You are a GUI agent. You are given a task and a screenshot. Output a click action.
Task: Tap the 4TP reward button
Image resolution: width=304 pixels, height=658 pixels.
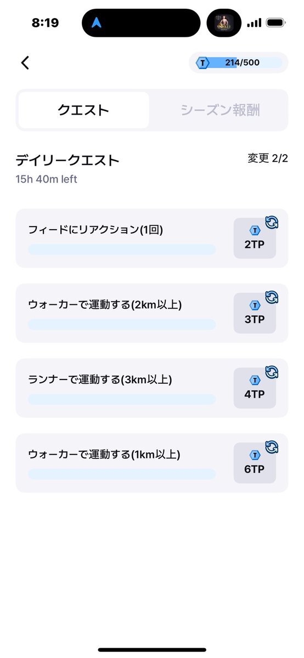[x=255, y=388]
